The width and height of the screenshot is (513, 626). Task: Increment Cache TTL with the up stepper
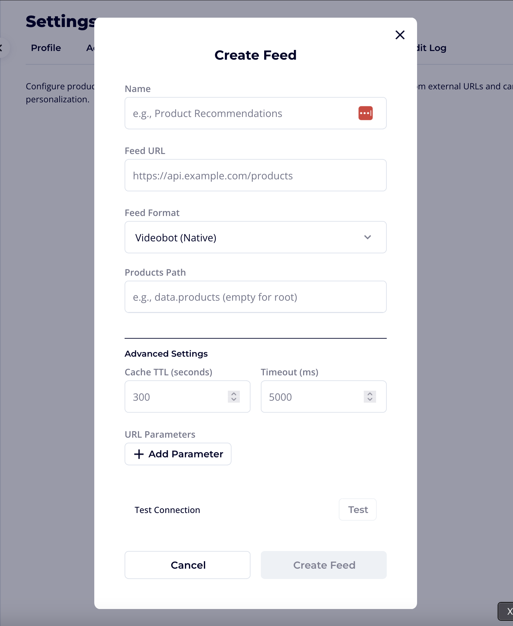pos(234,394)
